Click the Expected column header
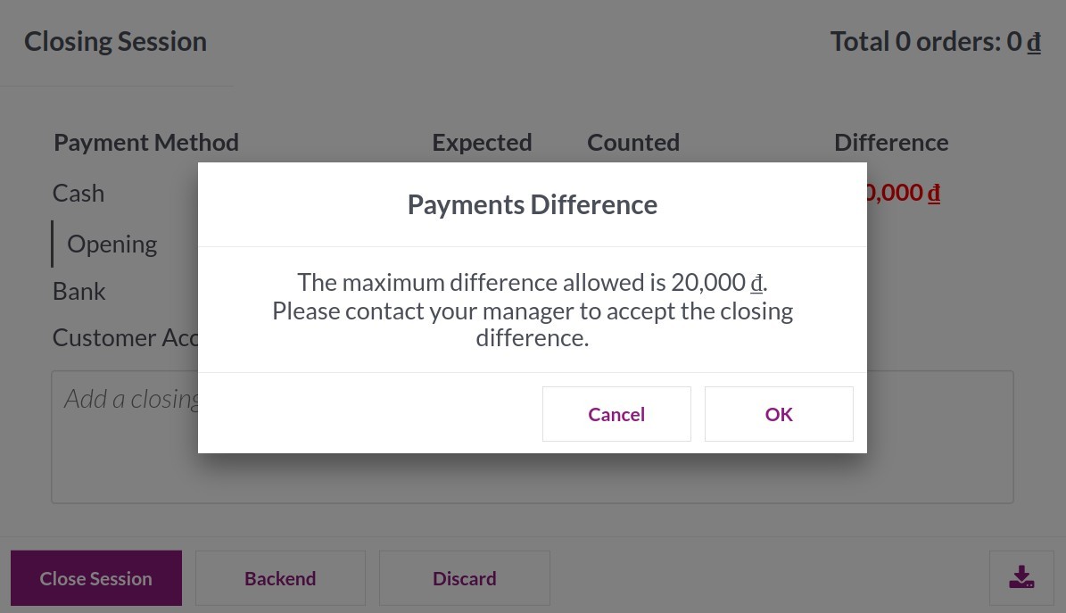Screen dimensions: 1066x613 pyautogui.click(x=482, y=141)
